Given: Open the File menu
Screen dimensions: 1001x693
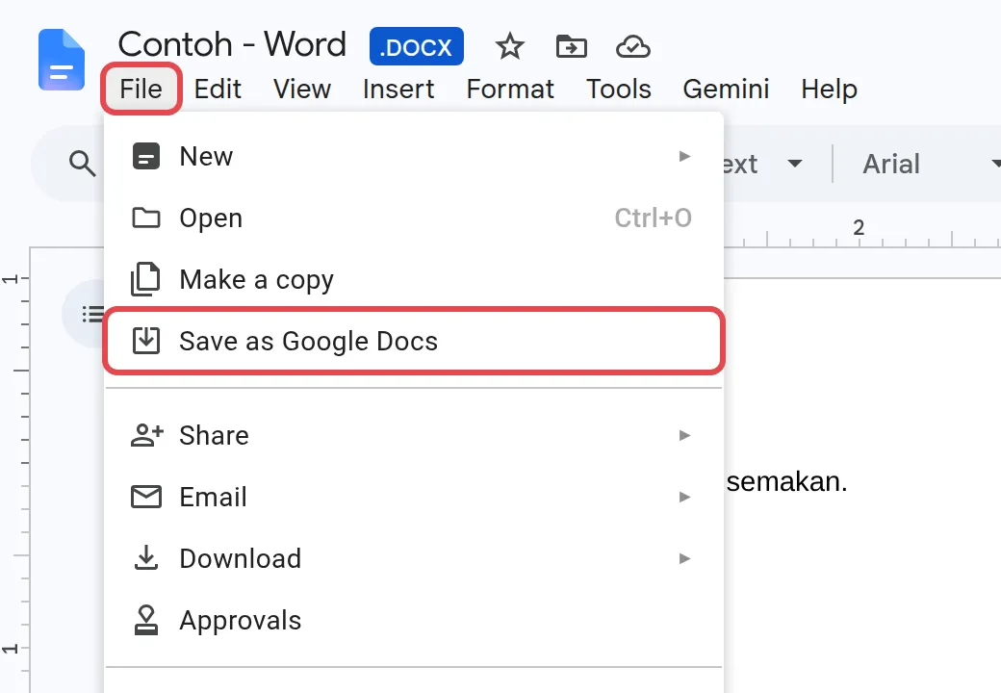Looking at the screenshot, I should (x=141, y=89).
